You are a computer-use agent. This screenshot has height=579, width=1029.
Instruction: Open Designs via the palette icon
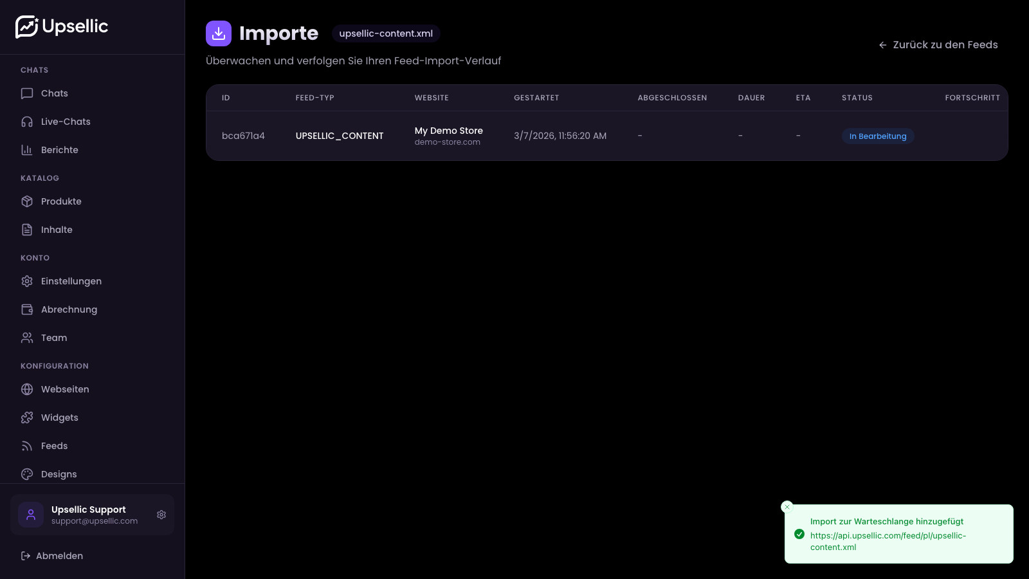click(26, 473)
